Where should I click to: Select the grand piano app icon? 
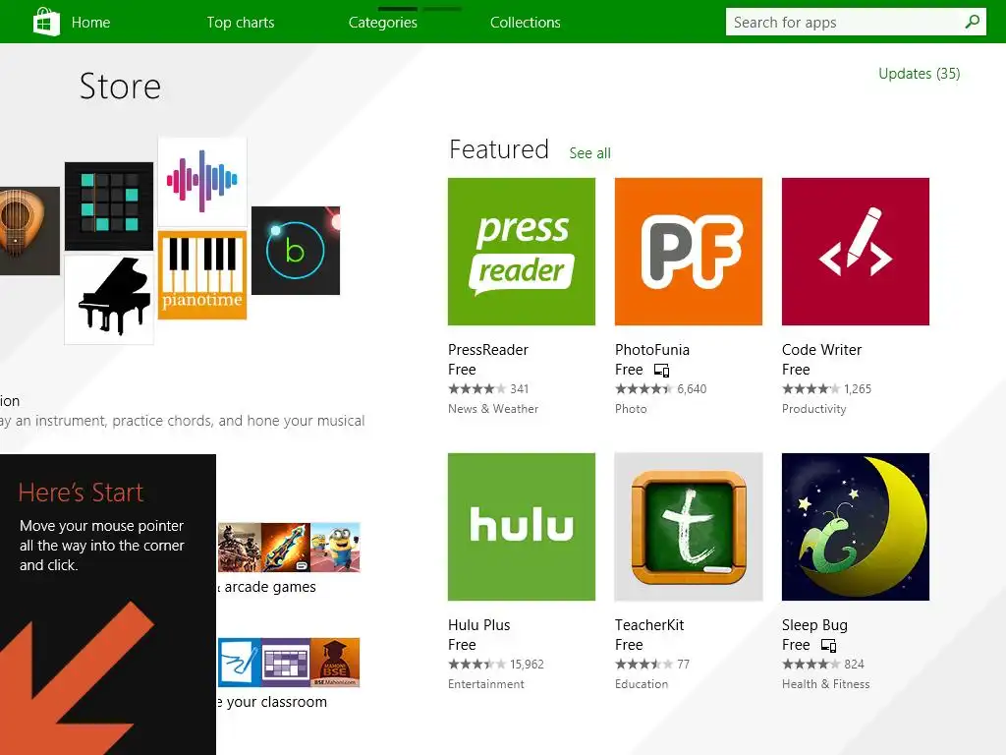pyautogui.click(x=109, y=300)
